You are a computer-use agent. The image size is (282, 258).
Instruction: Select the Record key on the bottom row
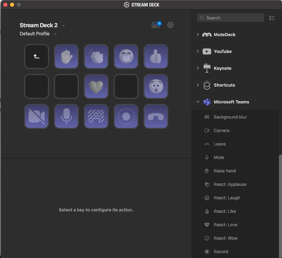click(x=126, y=116)
